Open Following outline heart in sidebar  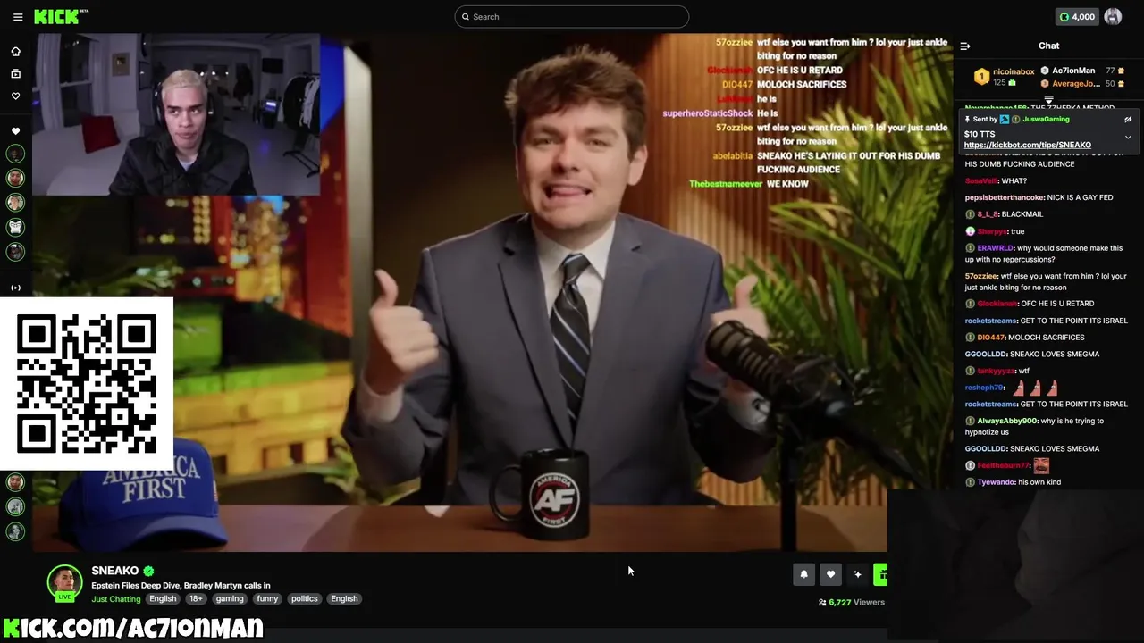click(x=15, y=96)
